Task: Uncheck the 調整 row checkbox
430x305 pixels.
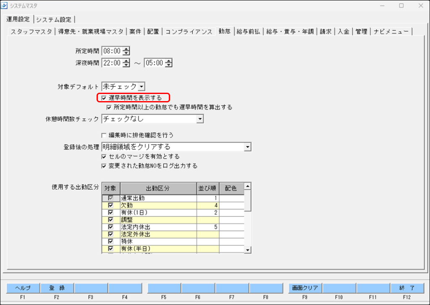Action: 111,220
